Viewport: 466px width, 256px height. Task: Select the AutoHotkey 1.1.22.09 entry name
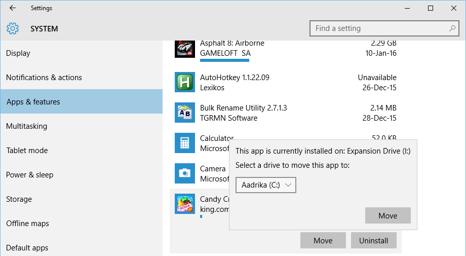tap(235, 77)
